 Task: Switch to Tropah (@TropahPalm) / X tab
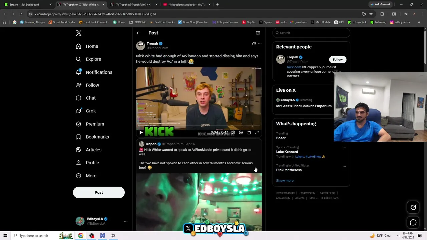133,5
